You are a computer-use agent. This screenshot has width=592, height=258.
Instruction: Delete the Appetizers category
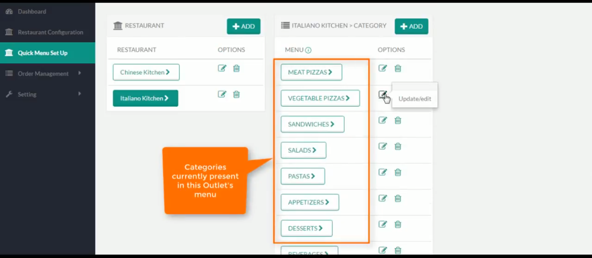[398, 198]
